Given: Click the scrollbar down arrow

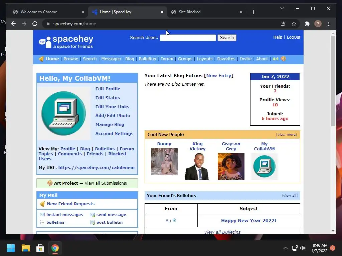Looking at the screenshot, I should (333, 231).
